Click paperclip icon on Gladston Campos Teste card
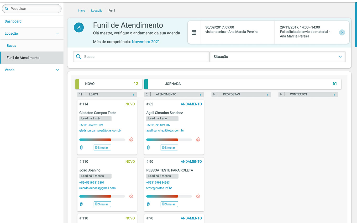The width and height of the screenshot is (357, 223). coord(81,147)
